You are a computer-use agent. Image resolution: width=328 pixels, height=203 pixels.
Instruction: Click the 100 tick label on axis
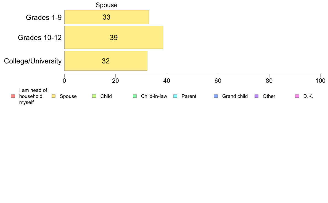pos(320,81)
